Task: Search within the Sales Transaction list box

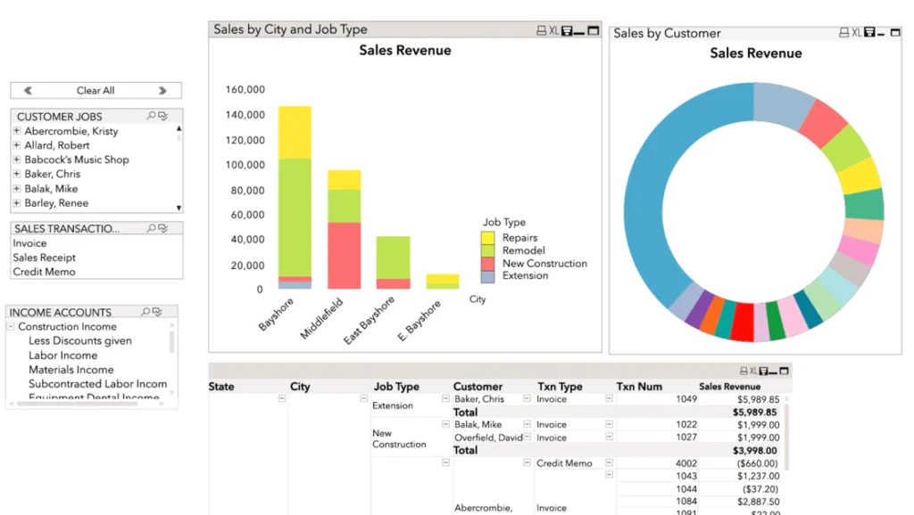Action: (152, 229)
